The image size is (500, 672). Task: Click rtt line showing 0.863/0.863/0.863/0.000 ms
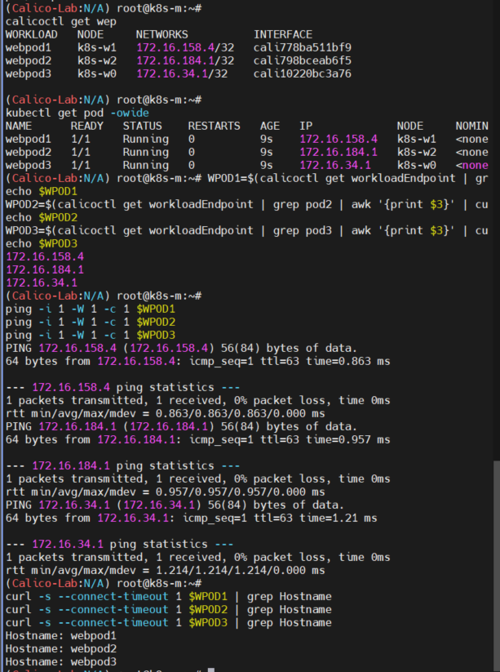(166, 414)
